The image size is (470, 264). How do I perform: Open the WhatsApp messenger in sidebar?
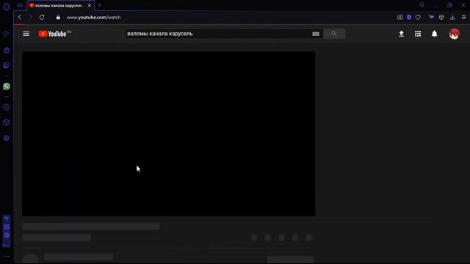pos(7,87)
